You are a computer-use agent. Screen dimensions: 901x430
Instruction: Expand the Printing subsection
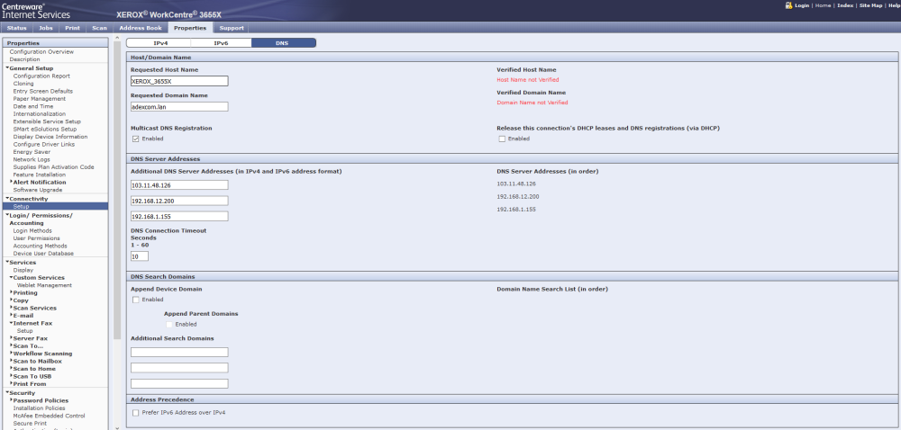coord(12,292)
